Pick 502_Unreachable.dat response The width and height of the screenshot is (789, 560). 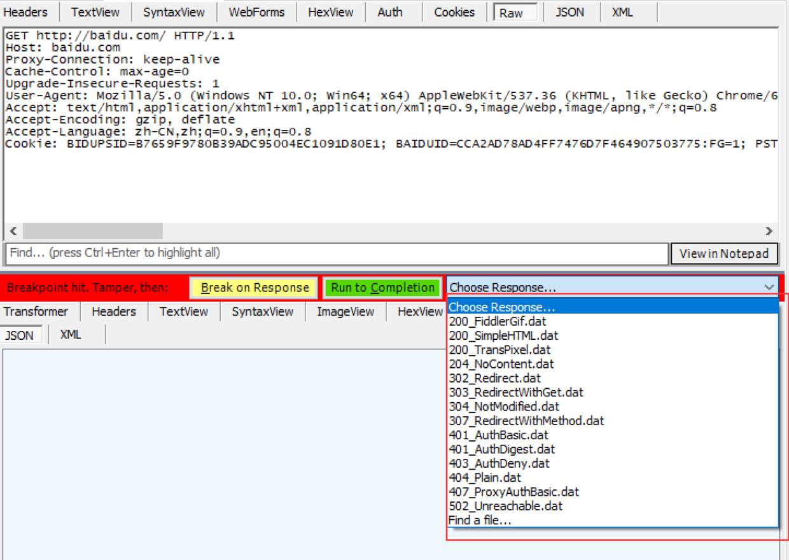[x=506, y=506]
